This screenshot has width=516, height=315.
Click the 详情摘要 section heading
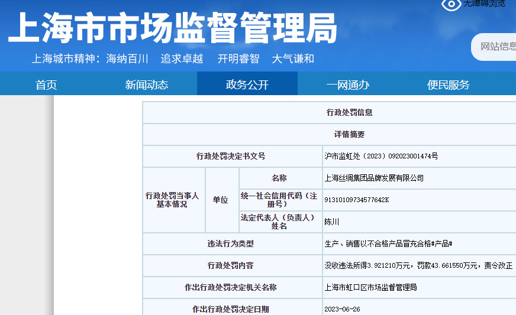[349, 134]
